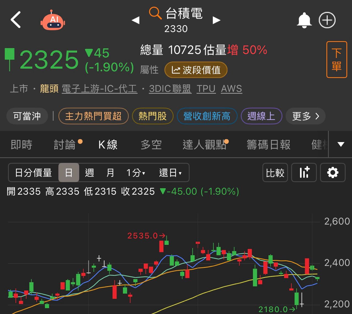Screen dimensions: 352x314
Task: Tap the 台積電 stock name title
Action: pyautogui.click(x=184, y=13)
